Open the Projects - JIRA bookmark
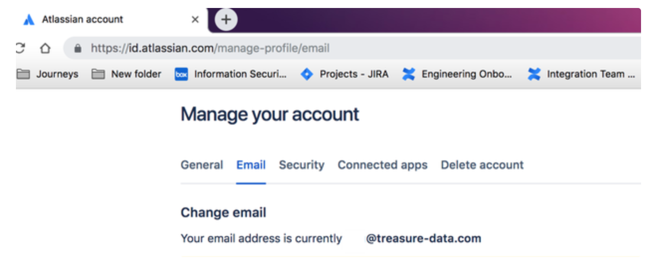The width and height of the screenshot is (650, 274). point(345,74)
